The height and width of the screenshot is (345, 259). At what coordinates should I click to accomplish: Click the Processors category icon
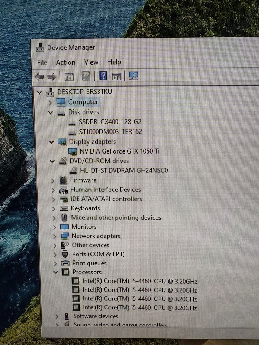point(66,272)
